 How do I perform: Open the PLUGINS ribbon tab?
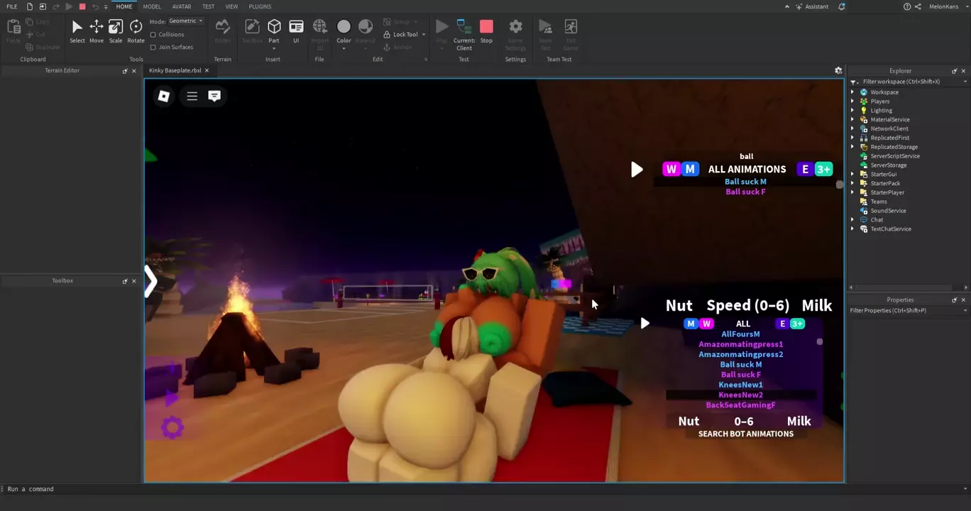260,6
